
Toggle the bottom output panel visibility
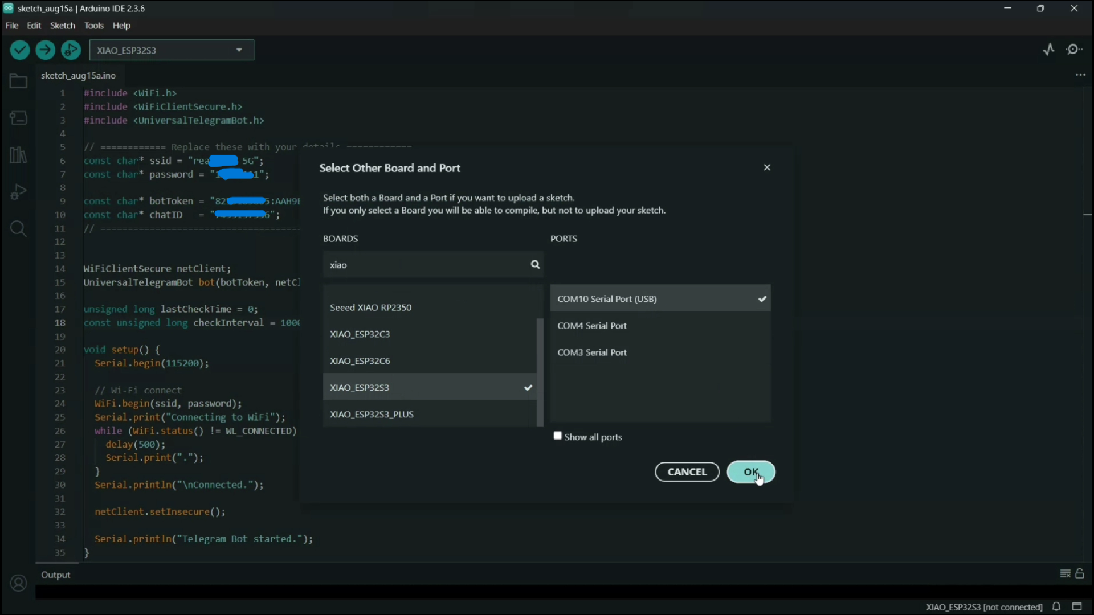[x=1076, y=608]
